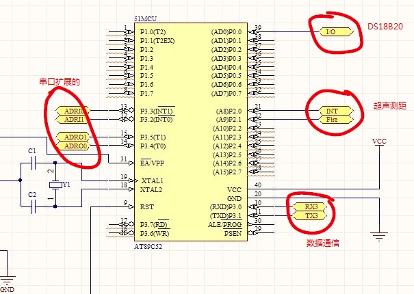Screen dimensions: 414x294
Task: Click pin number 9 next to RST
Action: pyautogui.click(x=125, y=203)
